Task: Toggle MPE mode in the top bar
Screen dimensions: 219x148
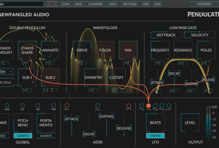Action: point(146,4)
